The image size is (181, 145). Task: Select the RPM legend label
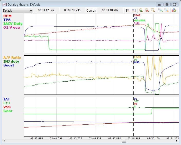pyautogui.click(x=7, y=16)
